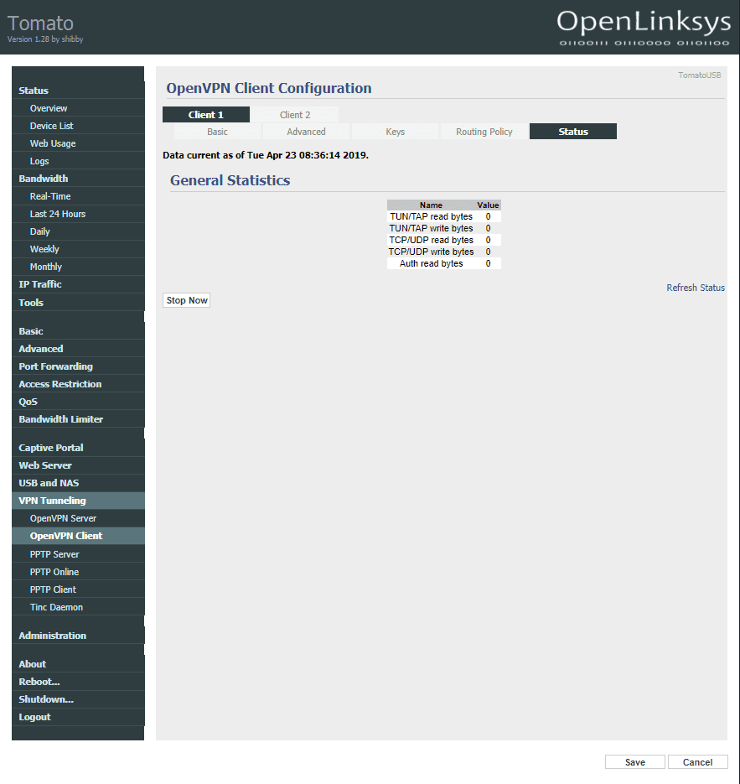Select the Status tab
740x784 pixels.
click(572, 131)
